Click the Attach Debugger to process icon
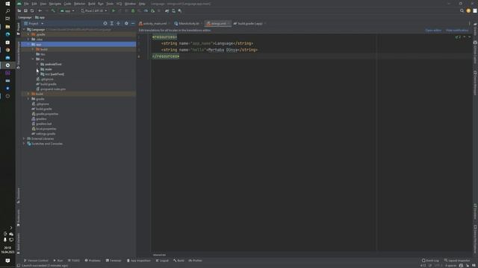The image size is (478, 268). tap(152, 10)
